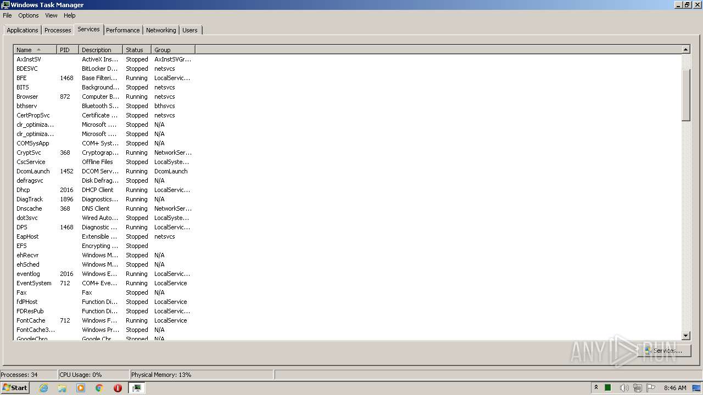Click the vertical scrollbar thumb

pyautogui.click(x=685, y=95)
